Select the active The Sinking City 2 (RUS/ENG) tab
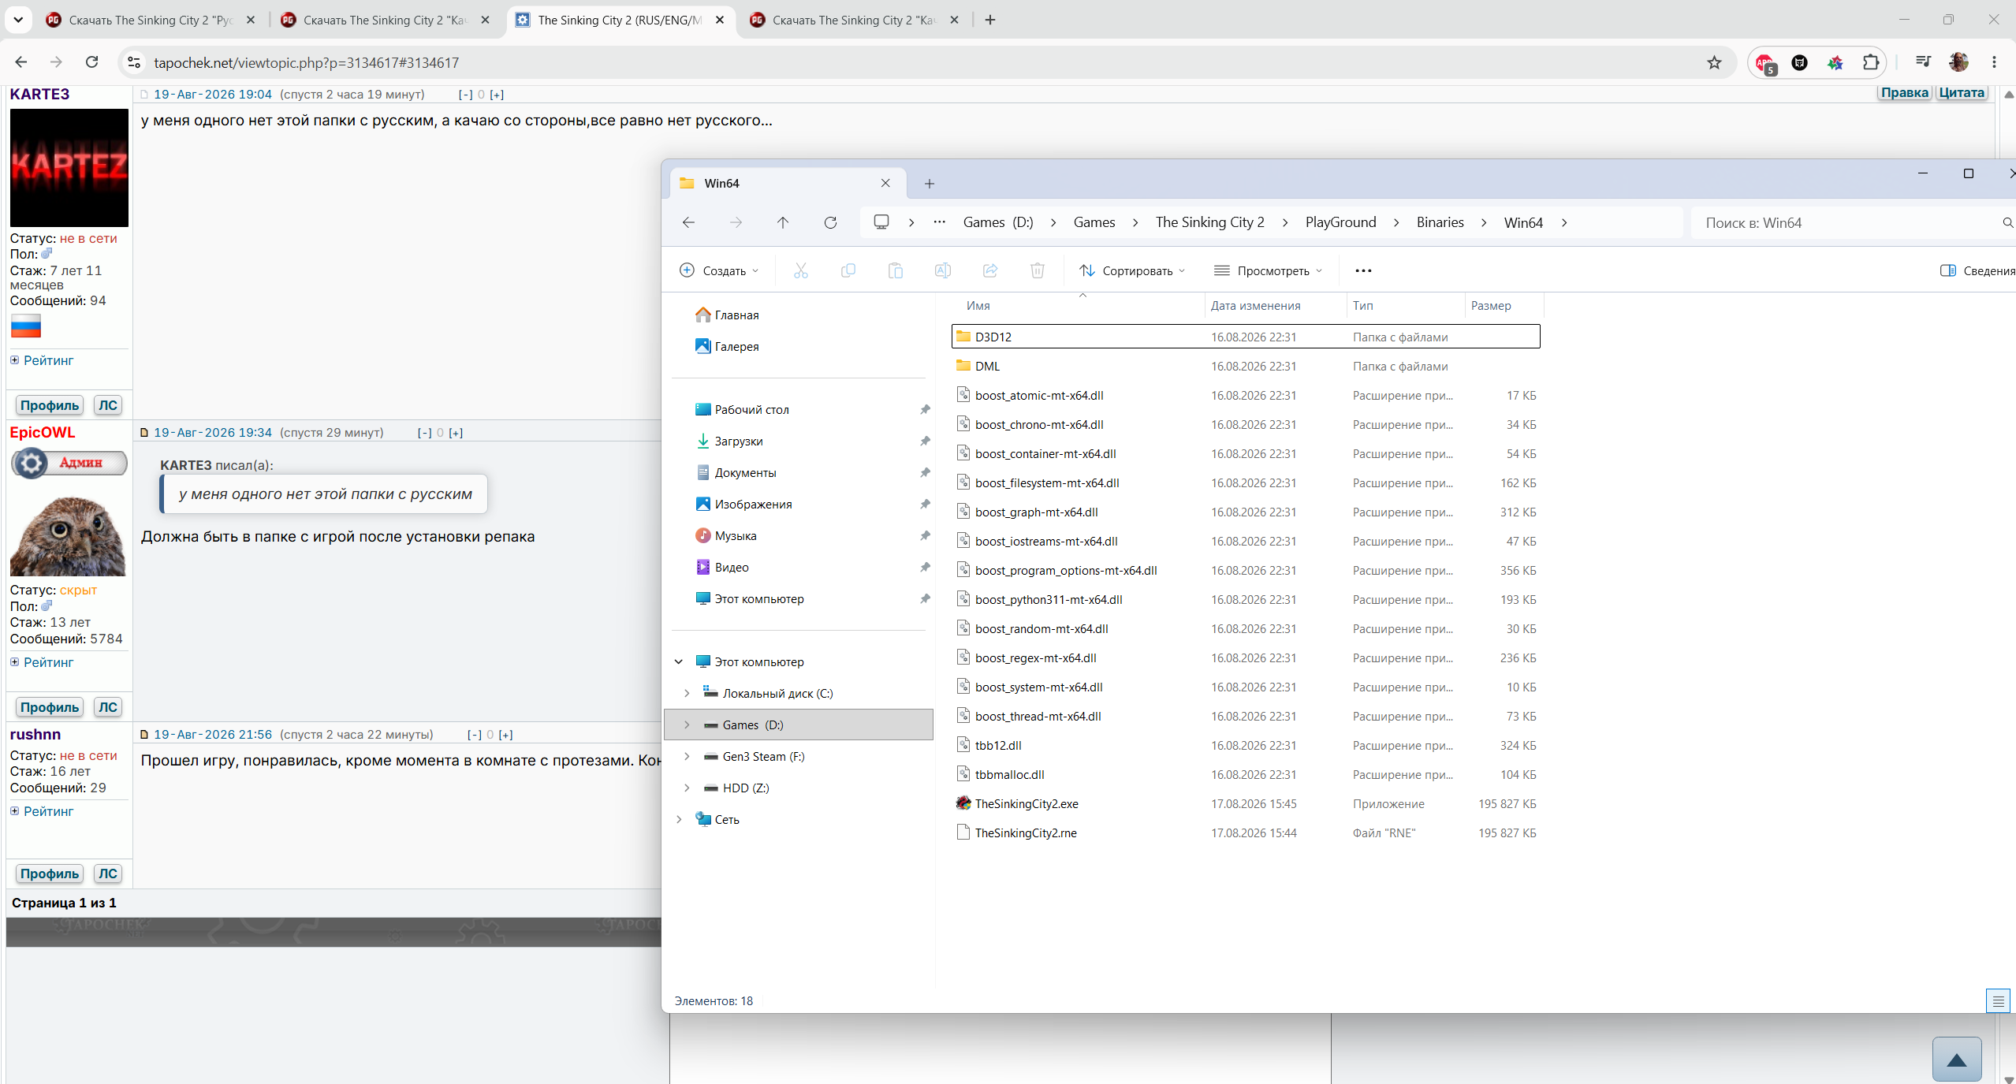The width and height of the screenshot is (2016, 1084). (x=620, y=20)
